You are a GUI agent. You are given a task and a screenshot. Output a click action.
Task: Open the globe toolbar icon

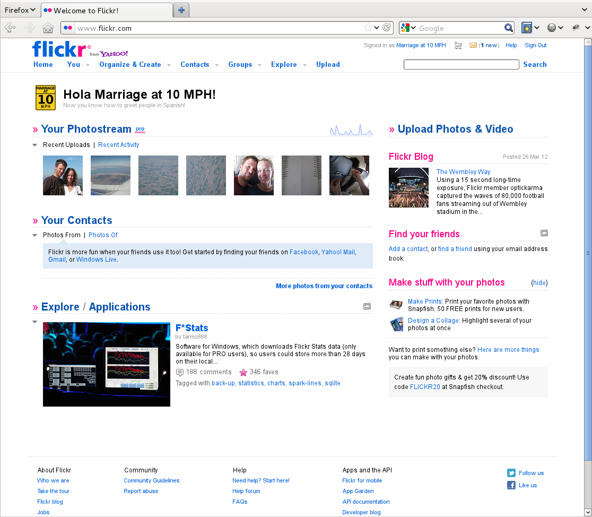click(x=551, y=28)
